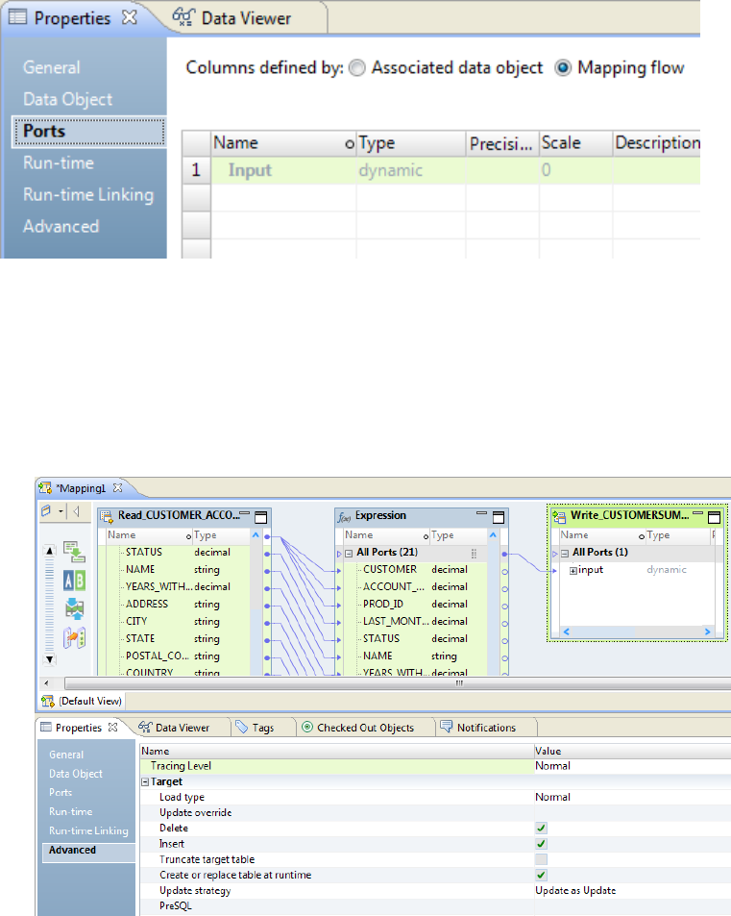Expand the input port in Write transformation
The height and width of the screenshot is (916, 731).
(573, 571)
